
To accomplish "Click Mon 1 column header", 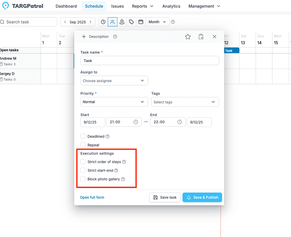I will [49, 40].
